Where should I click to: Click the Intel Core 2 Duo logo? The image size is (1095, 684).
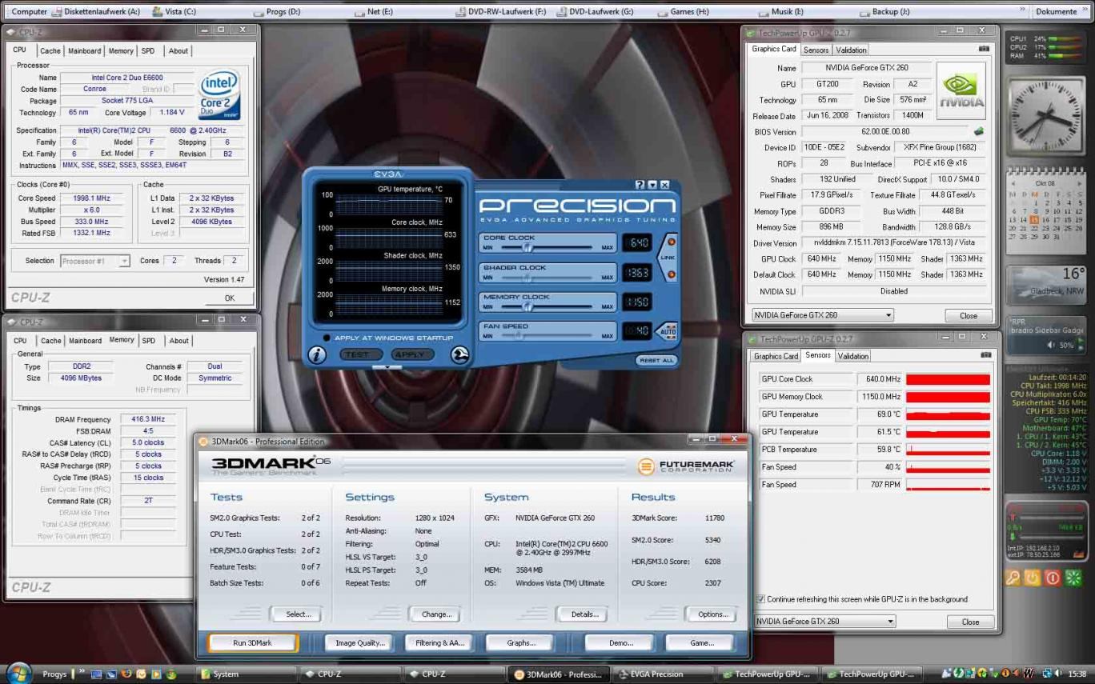click(x=219, y=95)
